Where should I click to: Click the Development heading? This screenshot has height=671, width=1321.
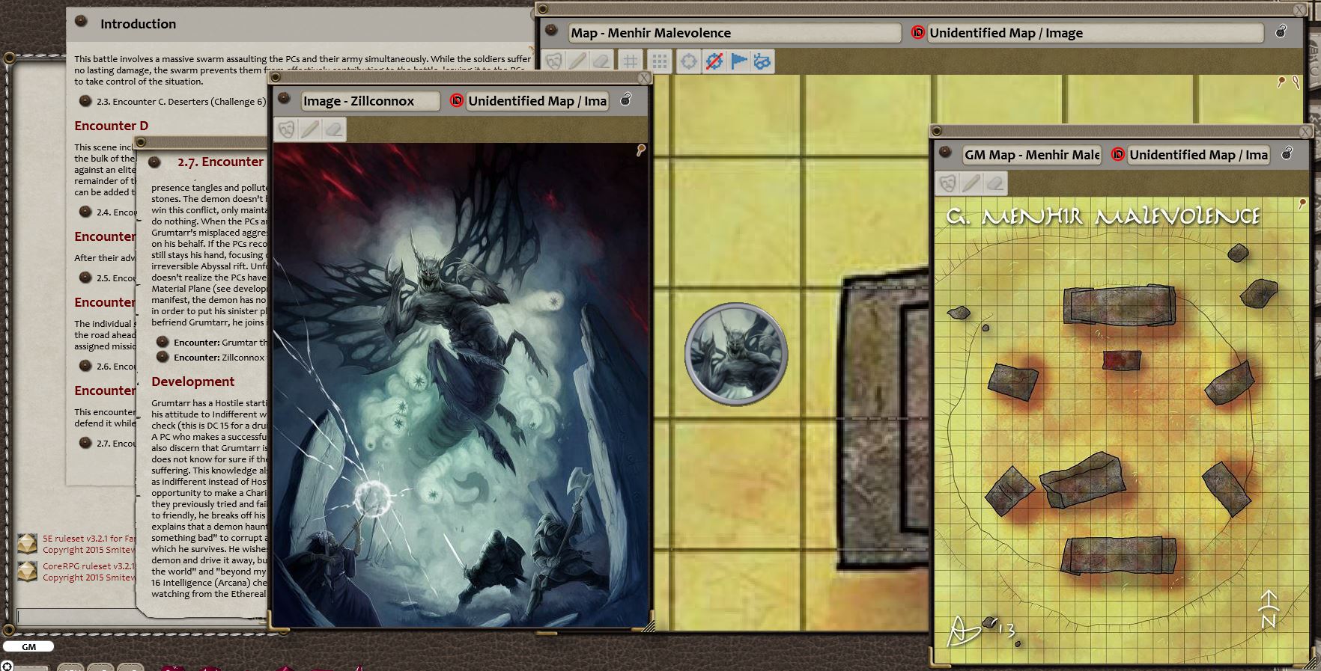click(x=193, y=382)
